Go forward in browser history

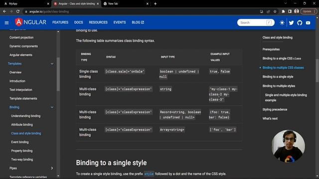point(11,11)
